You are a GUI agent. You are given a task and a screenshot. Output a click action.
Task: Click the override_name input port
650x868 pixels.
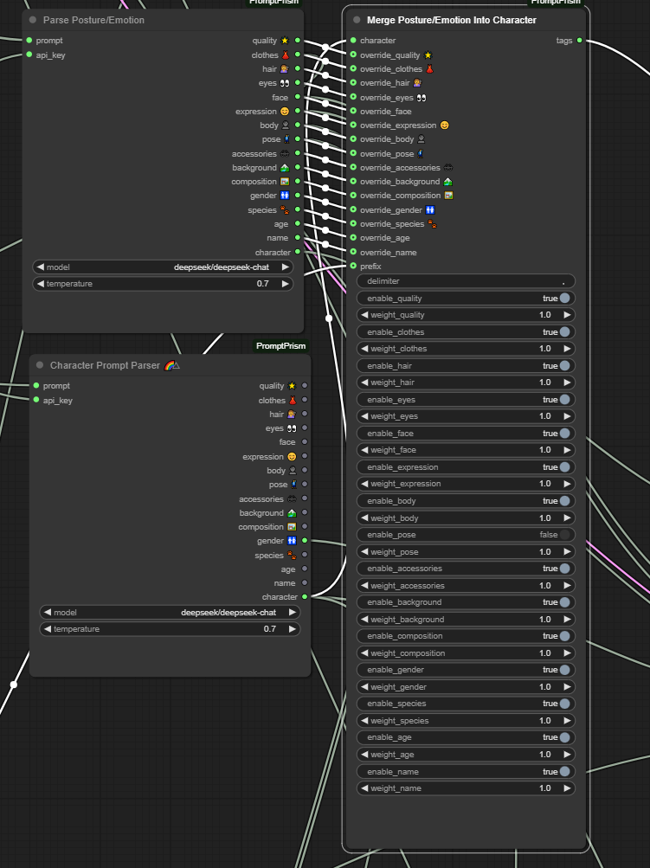(x=353, y=252)
